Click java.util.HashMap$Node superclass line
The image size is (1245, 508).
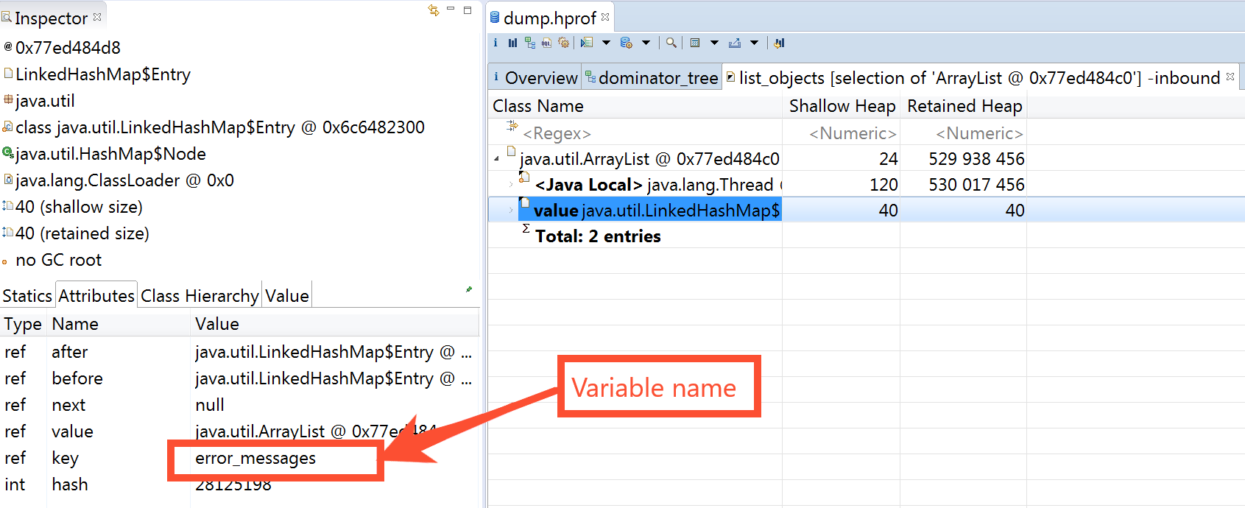point(110,153)
